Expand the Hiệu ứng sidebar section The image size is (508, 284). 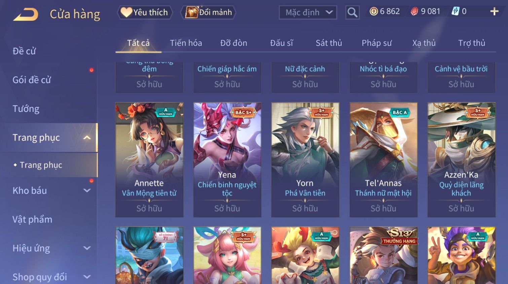click(87, 248)
